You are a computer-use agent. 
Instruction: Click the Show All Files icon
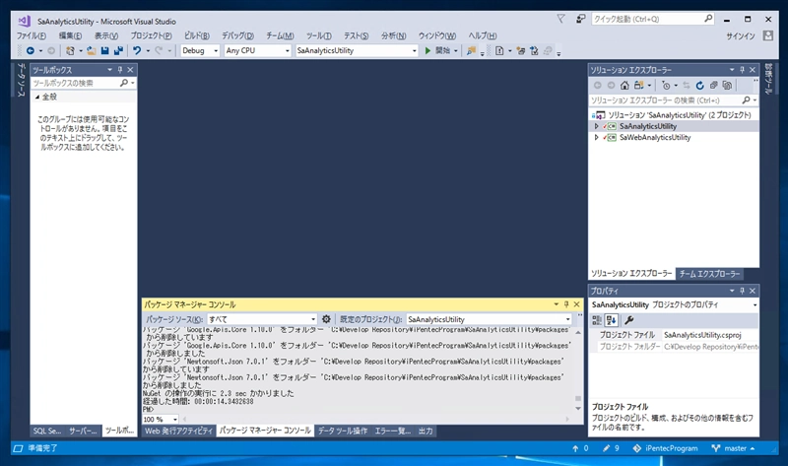[727, 85]
